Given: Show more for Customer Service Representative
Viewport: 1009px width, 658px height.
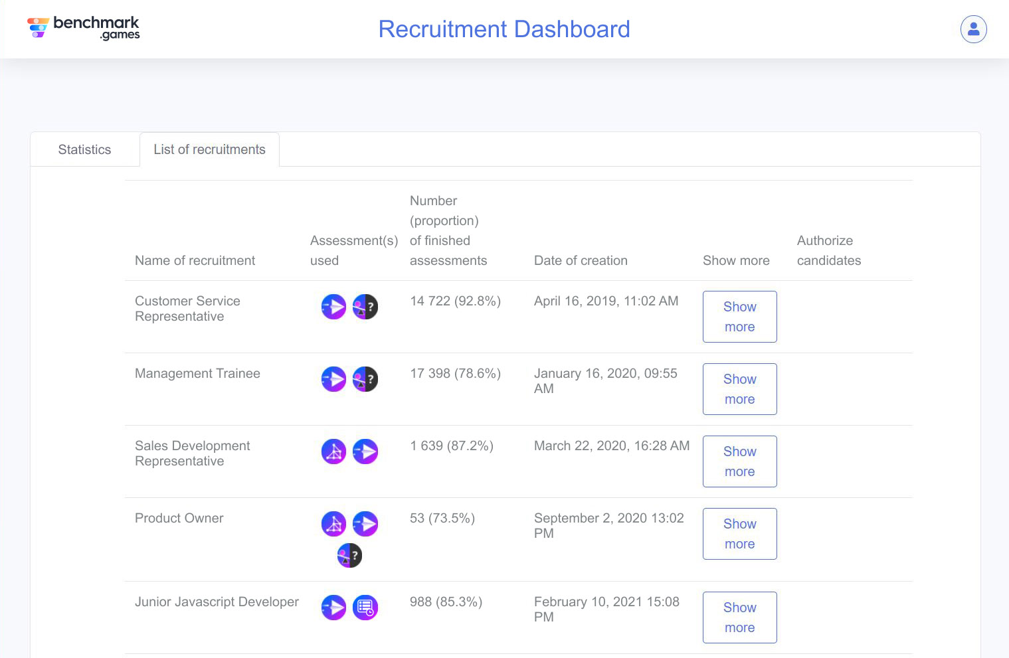Looking at the screenshot, I should tap(739, 317).
